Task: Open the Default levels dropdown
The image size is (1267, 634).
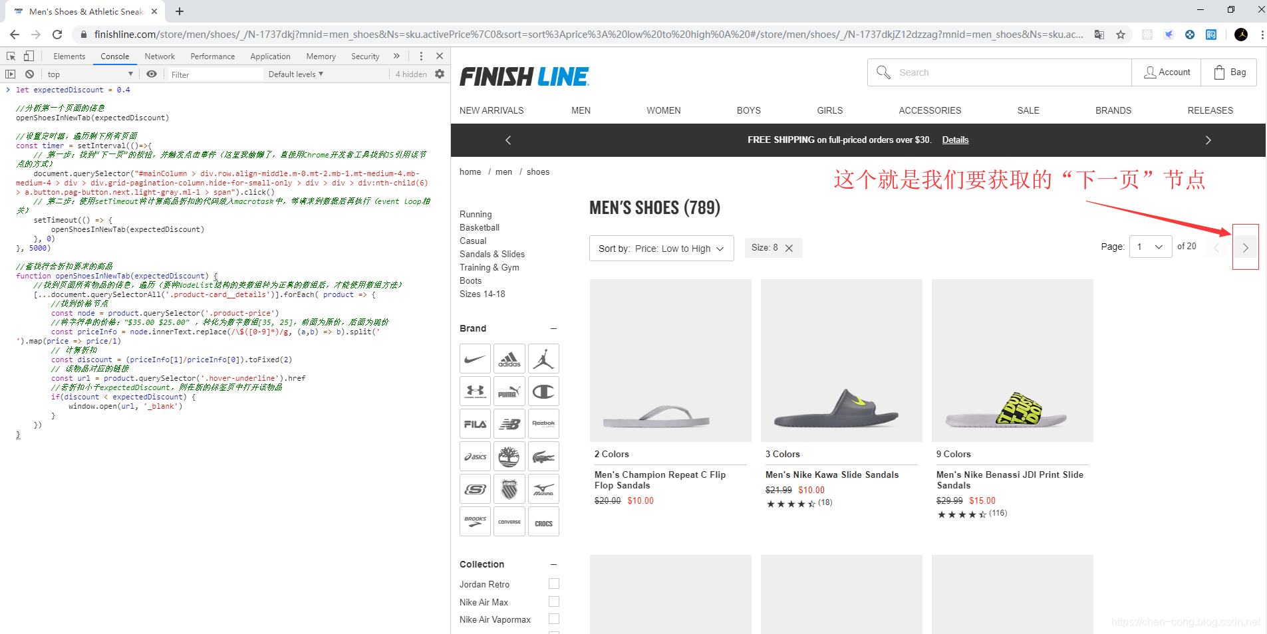Action: point(296,74)
